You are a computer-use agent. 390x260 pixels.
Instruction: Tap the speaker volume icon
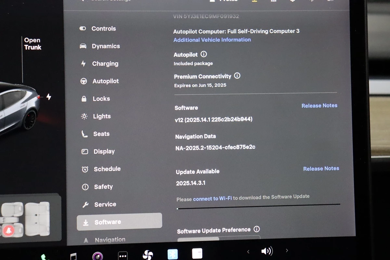[x=267, y=251]
